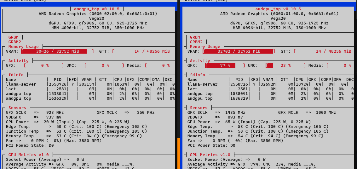357x169 pixels.
Task: Click the Name column header in 01:00.0 pane fdinfo
Action: (x=193, y=80)
